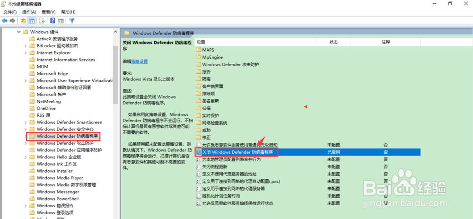Open Help via blue question mark icon
This screenshot has height=219, width=473.
pos(53,21)
